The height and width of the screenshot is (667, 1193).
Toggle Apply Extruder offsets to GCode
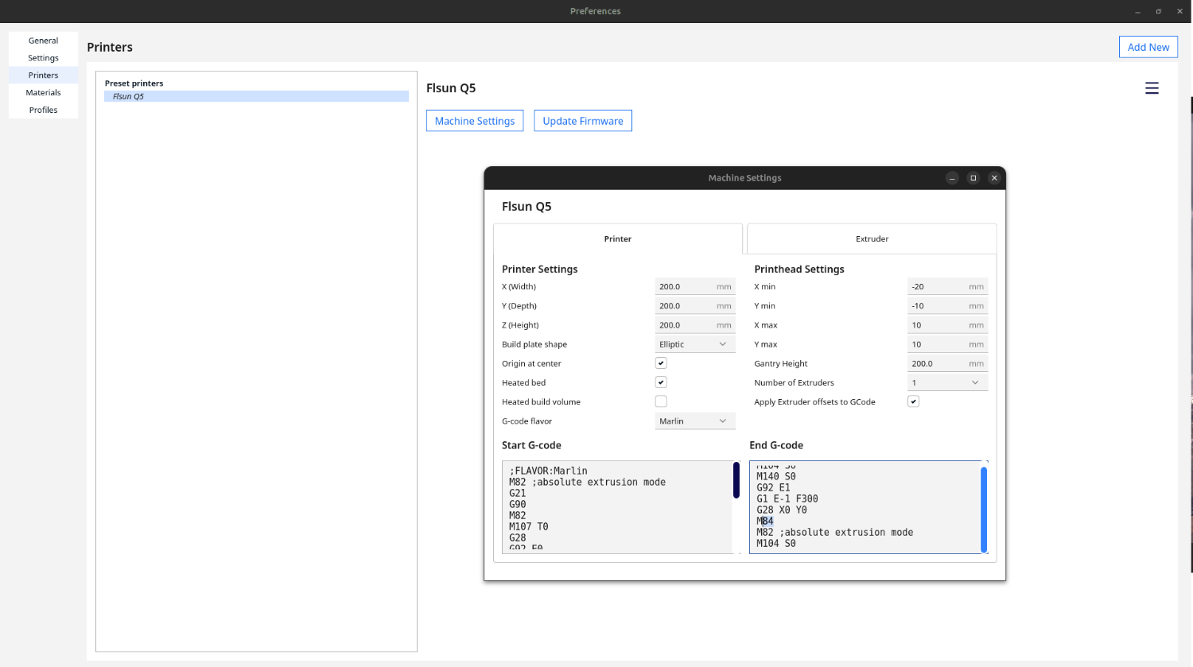[913, 401]
